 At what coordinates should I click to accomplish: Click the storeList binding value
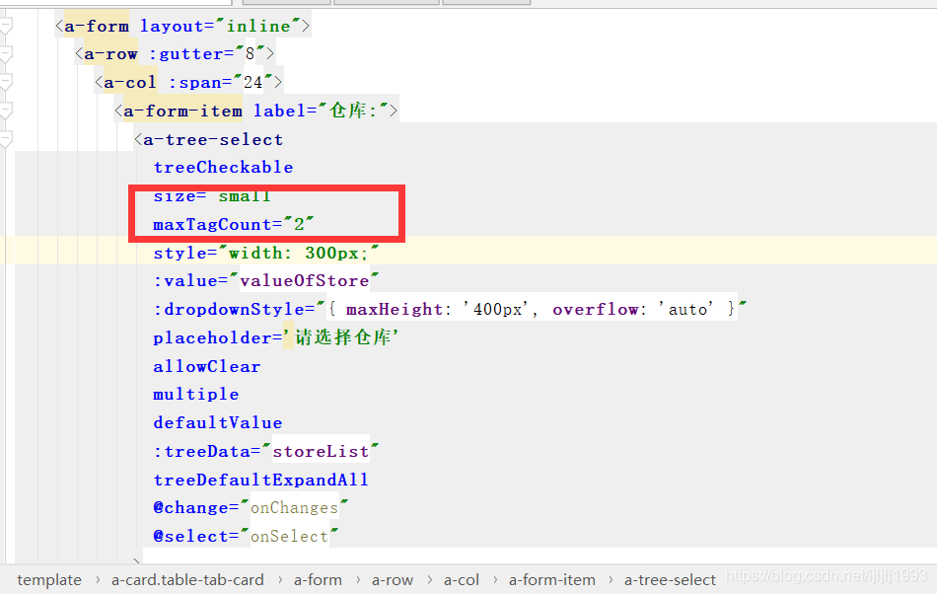321,451
